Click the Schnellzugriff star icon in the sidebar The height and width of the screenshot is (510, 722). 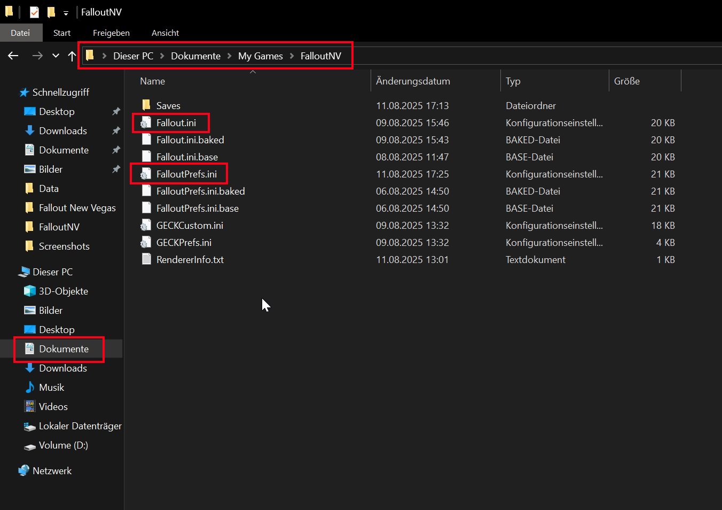pyautogui.click(x=24, y=92)
